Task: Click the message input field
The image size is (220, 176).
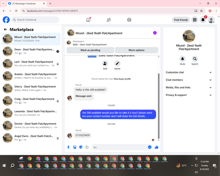Action: click(x=120, y=147)
